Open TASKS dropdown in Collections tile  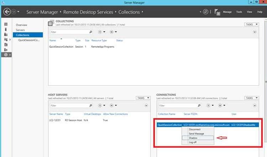click(251, 25)
